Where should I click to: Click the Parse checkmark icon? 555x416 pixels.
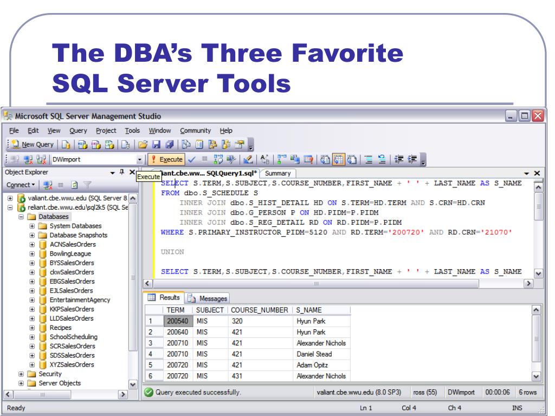tap(191, 160)
